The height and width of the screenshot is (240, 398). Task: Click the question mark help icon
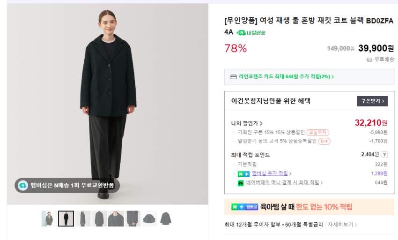point(384,155)
